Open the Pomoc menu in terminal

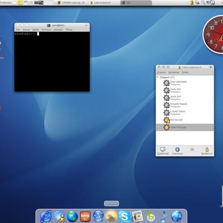(69, 30)
